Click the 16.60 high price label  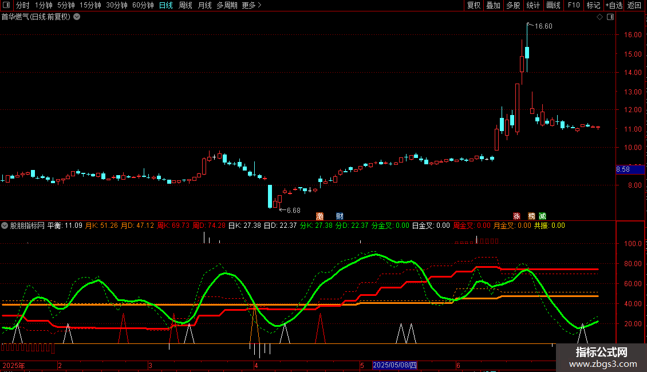543,26
